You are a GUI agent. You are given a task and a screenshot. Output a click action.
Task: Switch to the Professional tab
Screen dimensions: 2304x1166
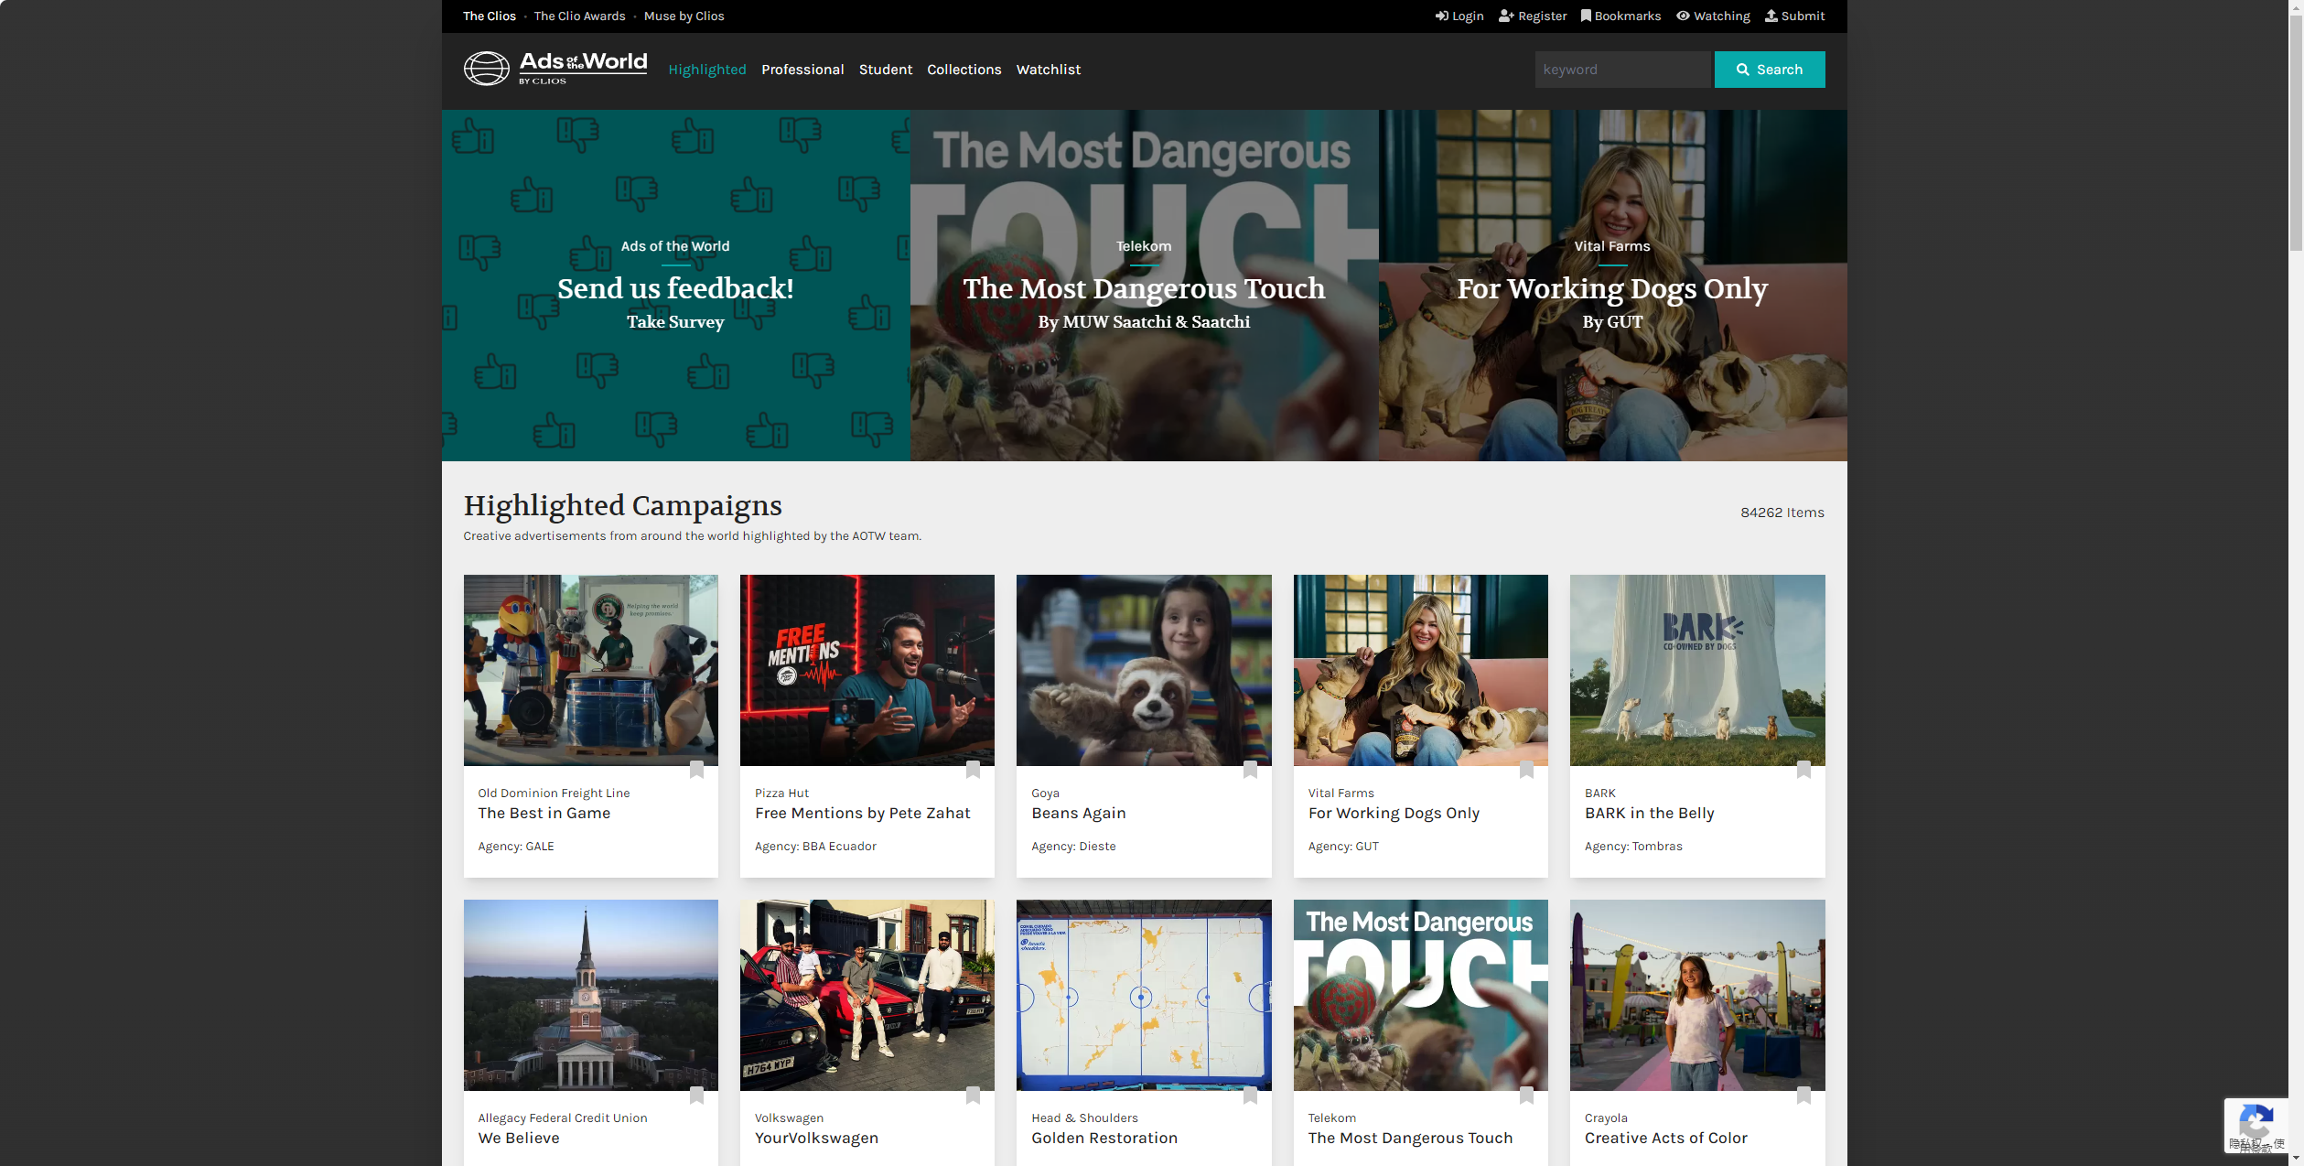[802, 70]
